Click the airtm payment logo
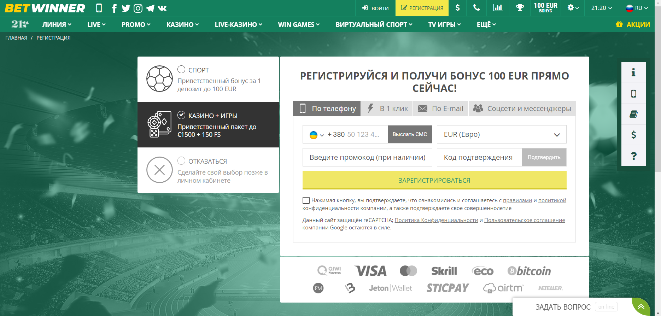 tap(503, 288)
